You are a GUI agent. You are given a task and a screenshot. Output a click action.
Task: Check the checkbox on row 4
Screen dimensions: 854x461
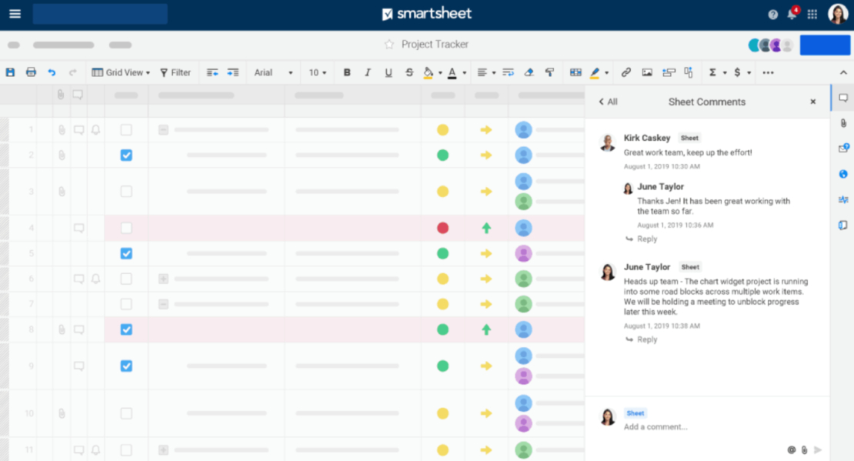[x=125, y=228]
